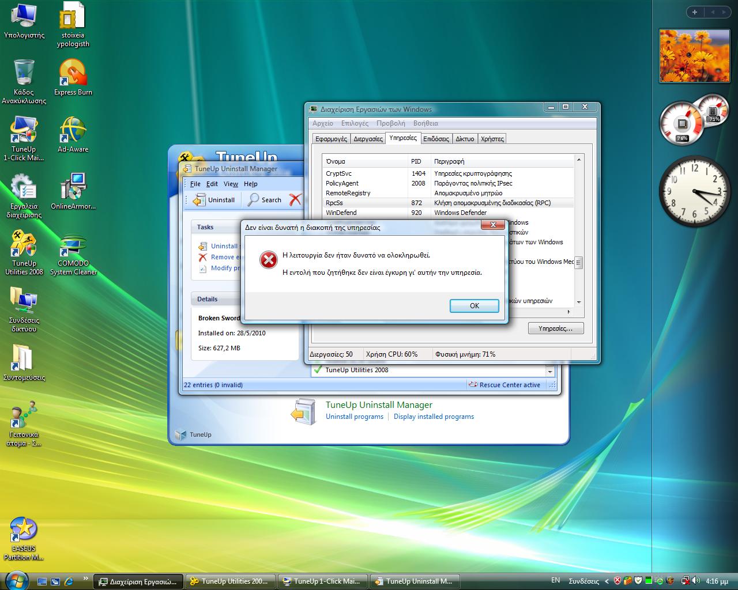Open the Υπηρεσίες... button in Task Manager
738x590 pixels.
[x=556, y=328]
